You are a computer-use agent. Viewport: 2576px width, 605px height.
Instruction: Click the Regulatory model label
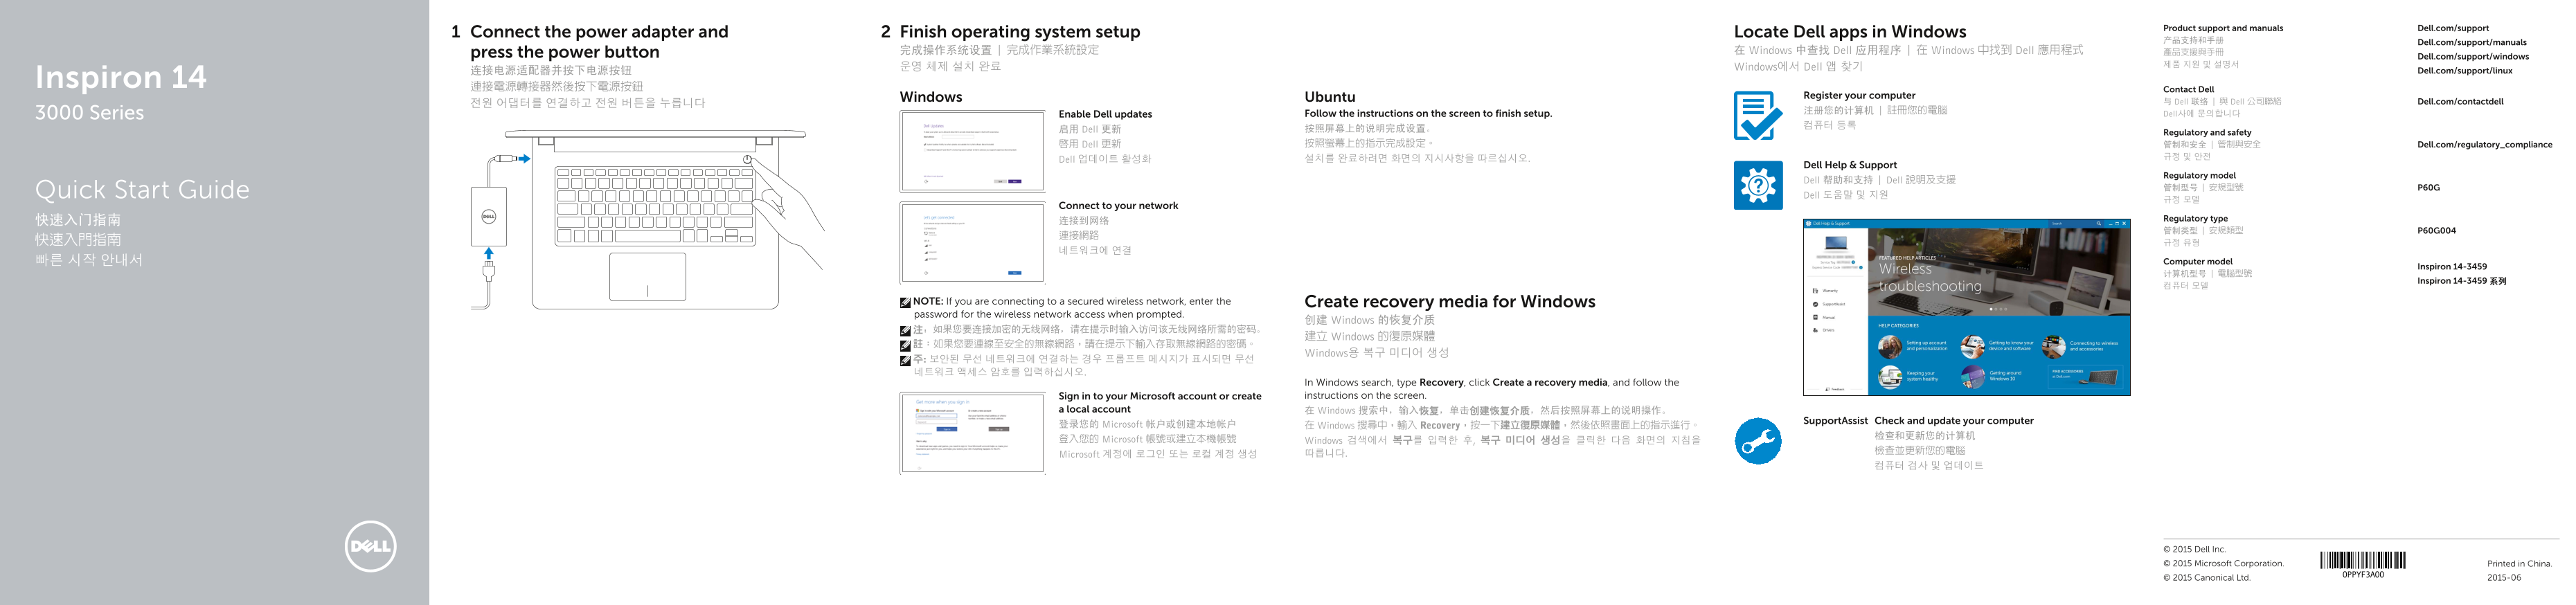tap(2198, 175)
